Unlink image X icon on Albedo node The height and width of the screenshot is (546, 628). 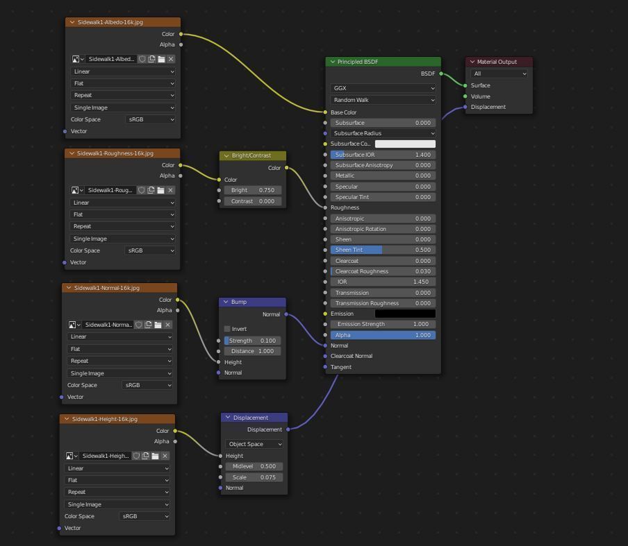tap(171, 59)
